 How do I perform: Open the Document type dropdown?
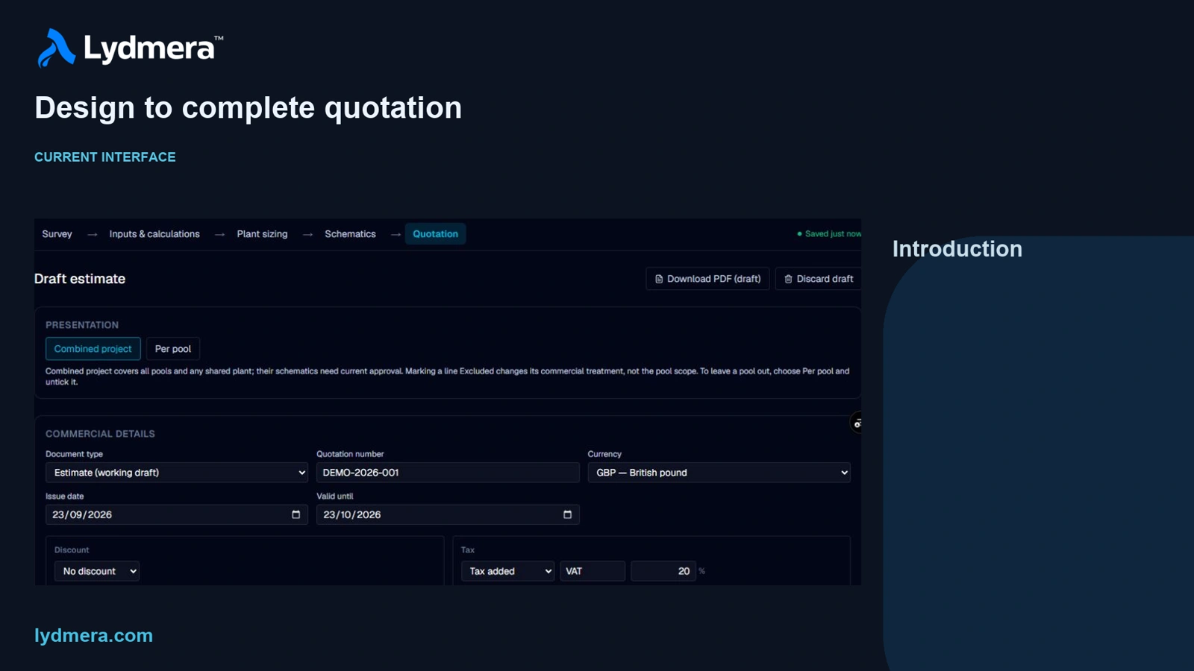pos(177,473)
